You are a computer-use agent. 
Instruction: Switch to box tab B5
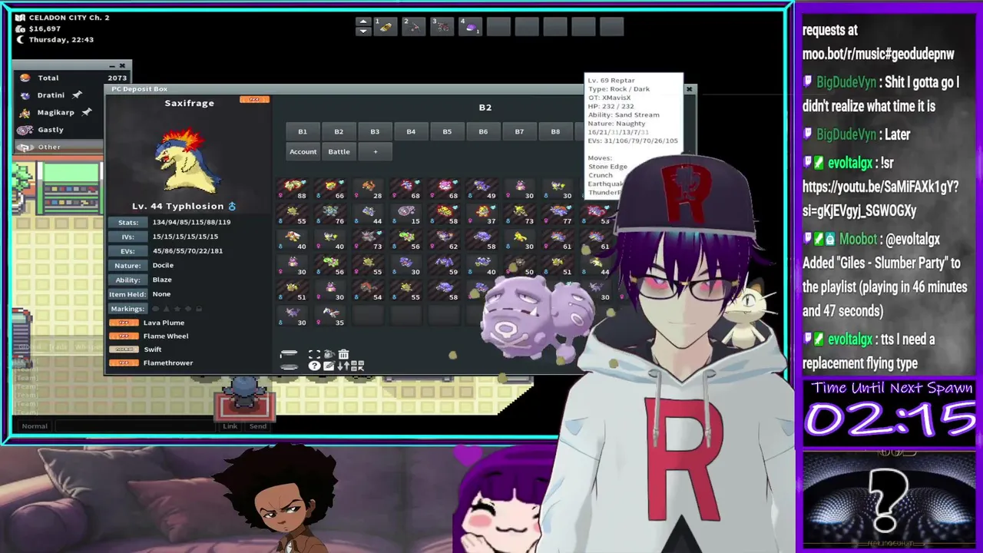(447, 131)
